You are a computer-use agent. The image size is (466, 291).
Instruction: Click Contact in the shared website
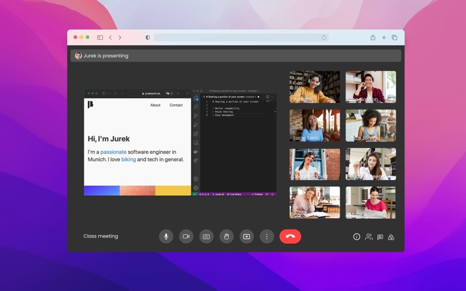pyautogui.click(x=176, y=105)
